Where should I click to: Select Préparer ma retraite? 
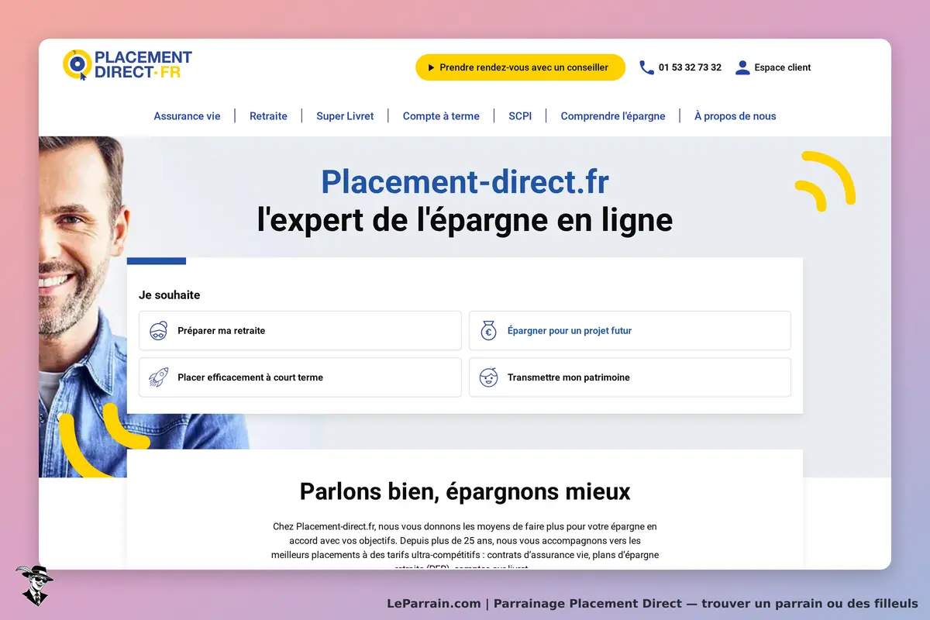(x=300, y=331)
